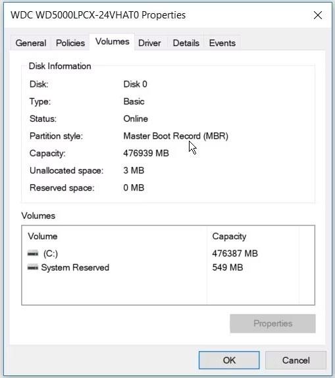Switch to the General tab
The image size is (335, 378).
31,43
